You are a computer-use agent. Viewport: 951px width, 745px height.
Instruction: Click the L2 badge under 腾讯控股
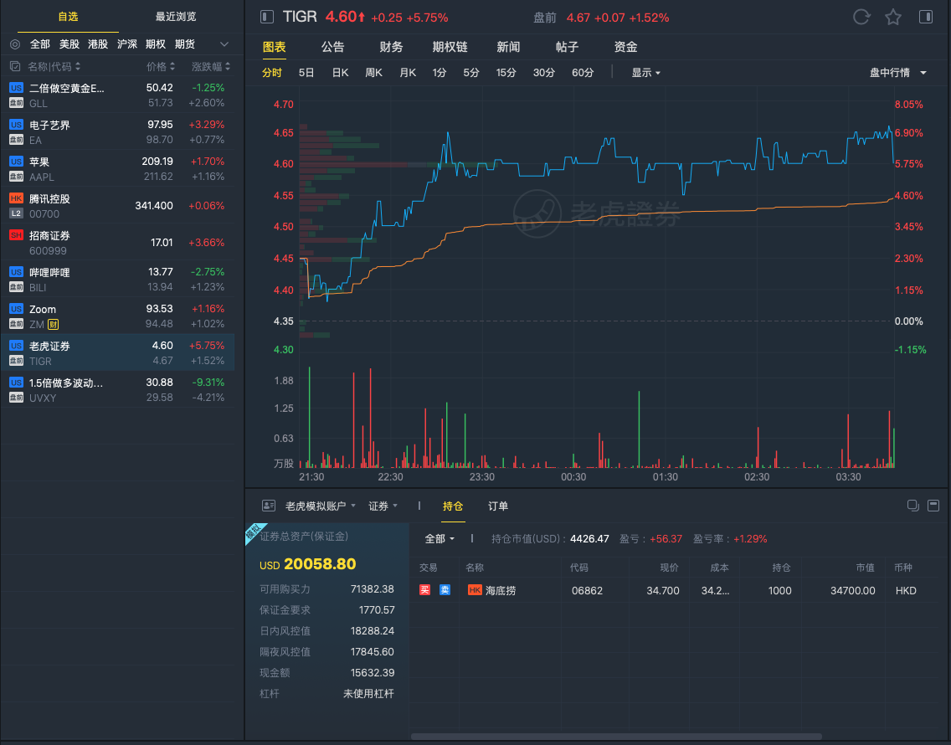[x=17, y=213]
